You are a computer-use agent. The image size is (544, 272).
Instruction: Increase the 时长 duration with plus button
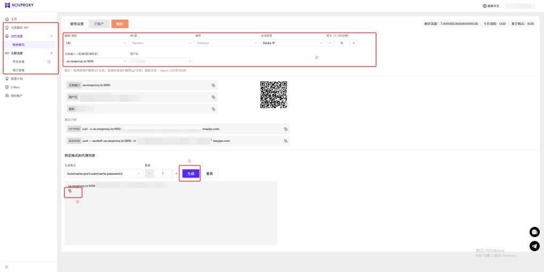click(354, 43)
